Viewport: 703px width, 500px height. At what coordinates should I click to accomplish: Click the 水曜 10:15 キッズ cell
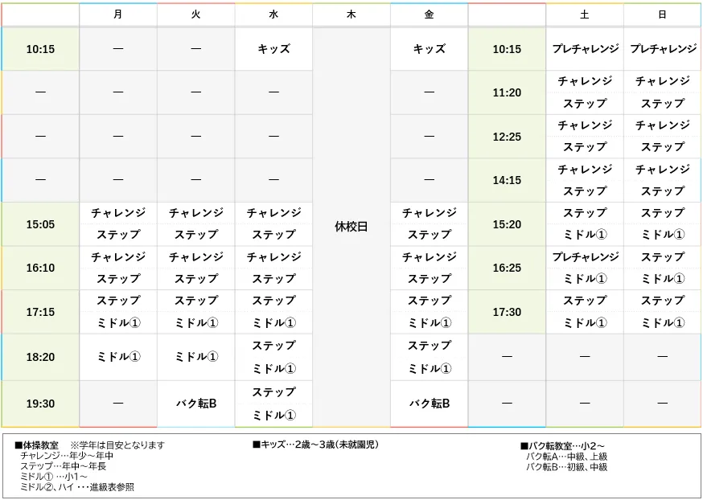point(273,48)
